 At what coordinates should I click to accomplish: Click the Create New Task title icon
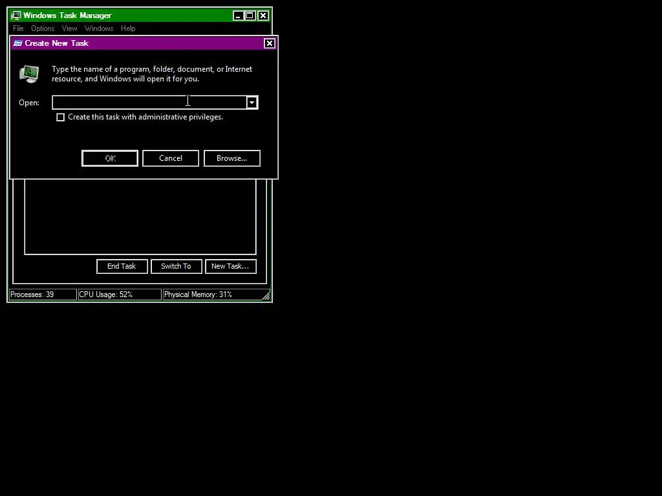click(17, 43)
